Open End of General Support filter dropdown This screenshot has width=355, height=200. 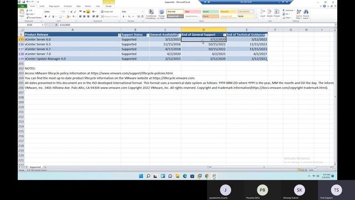pos(225,35)
